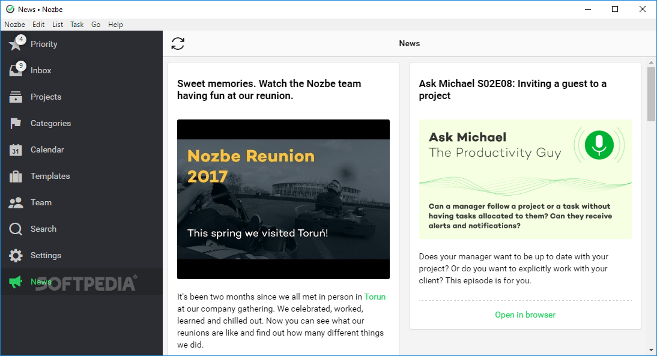Viewport: 657px width, 356px height.
Task: Click the Ask Michael Productivity Guy banner
Action: coord(525,180)
